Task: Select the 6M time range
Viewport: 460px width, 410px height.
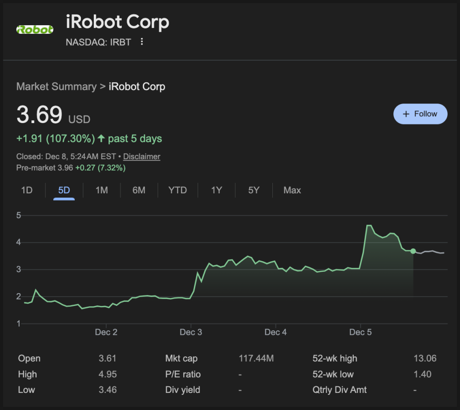Action: click(x=139, y=190)
